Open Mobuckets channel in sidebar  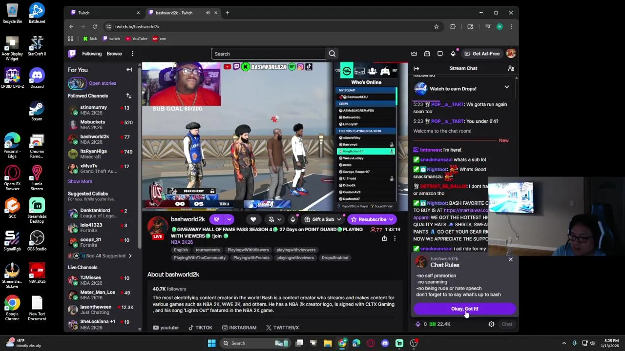click(x=102, y=125)
